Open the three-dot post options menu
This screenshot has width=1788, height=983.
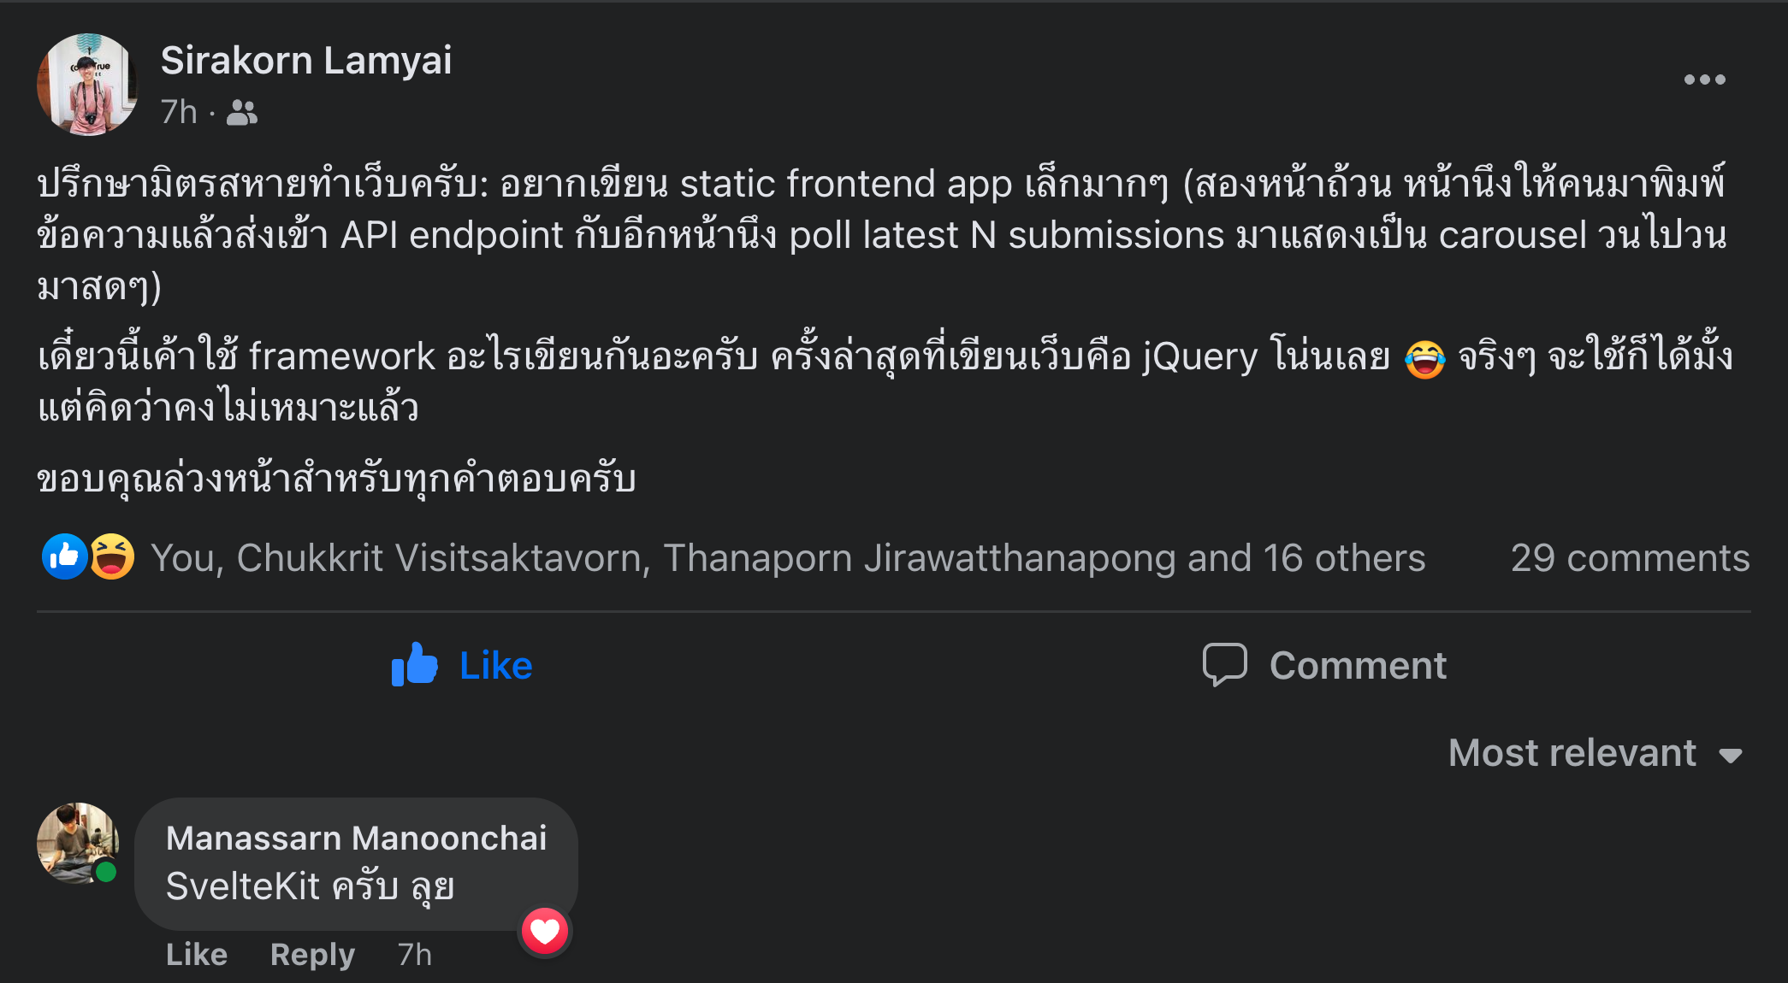tap(1704, 79)
